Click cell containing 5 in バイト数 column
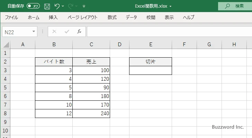Viewport: 252px width, 138px height. click(54, 88)
